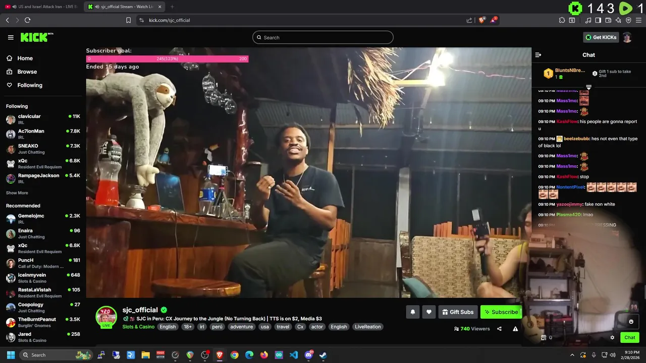This screenshot has width=646, height=363.
Task: Select the 'LiveReation' stream tag
Action: point(368,327)
